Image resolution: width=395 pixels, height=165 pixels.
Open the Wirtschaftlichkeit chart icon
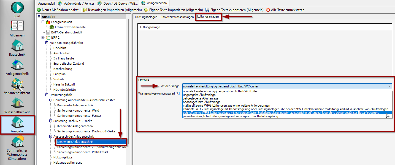[17, 103]
